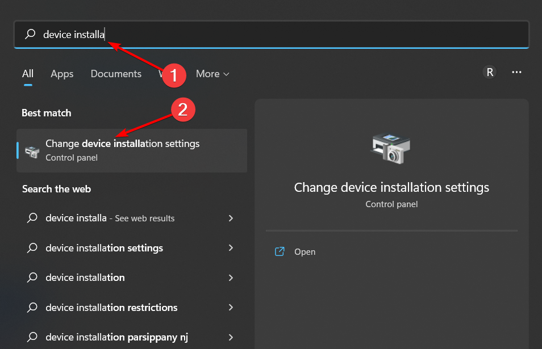Click 'Control panel' label in preview pane

click(391, 204)
